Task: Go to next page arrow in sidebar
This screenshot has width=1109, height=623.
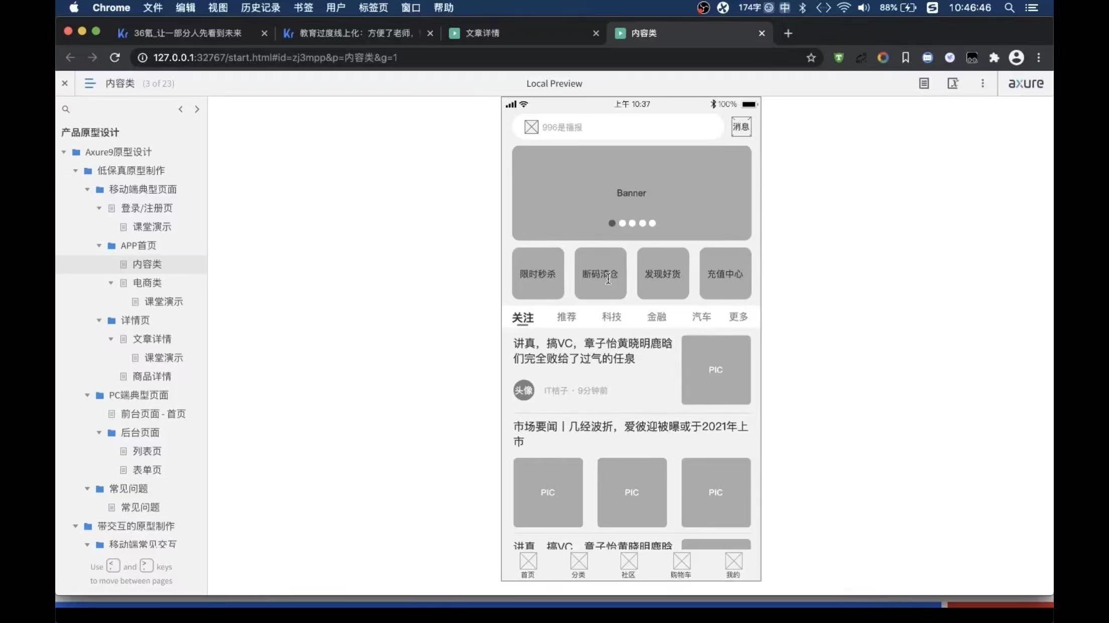Action: [x=197, y=109]
